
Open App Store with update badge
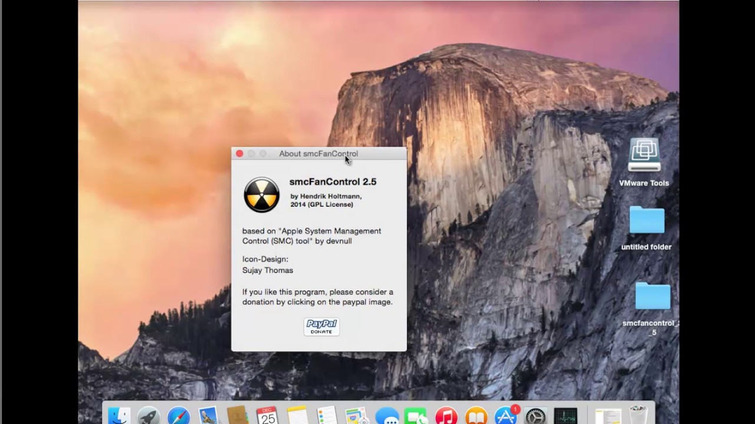506,415
